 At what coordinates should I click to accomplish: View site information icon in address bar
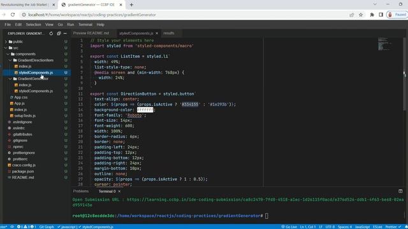(24, 15)
